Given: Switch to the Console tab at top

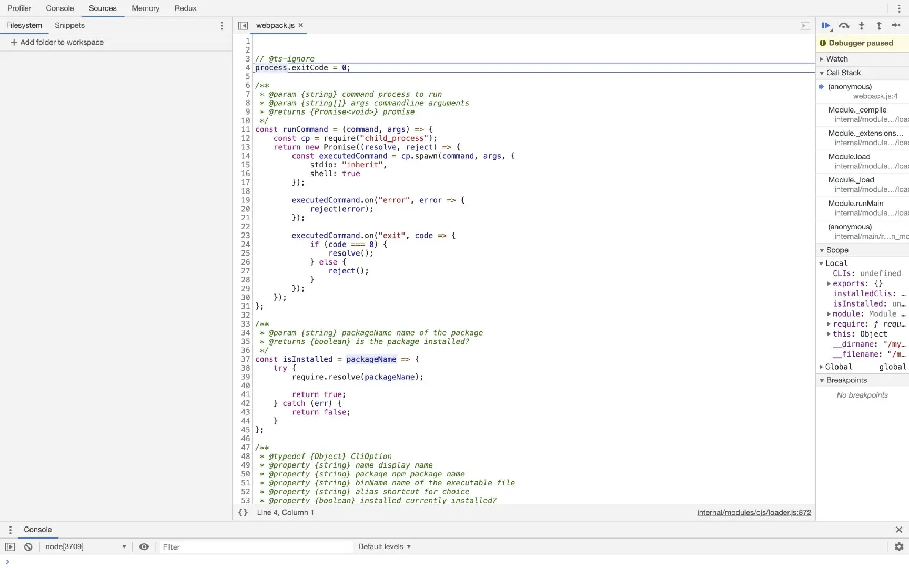Looking at the screenshot, I should pos(60,8).
